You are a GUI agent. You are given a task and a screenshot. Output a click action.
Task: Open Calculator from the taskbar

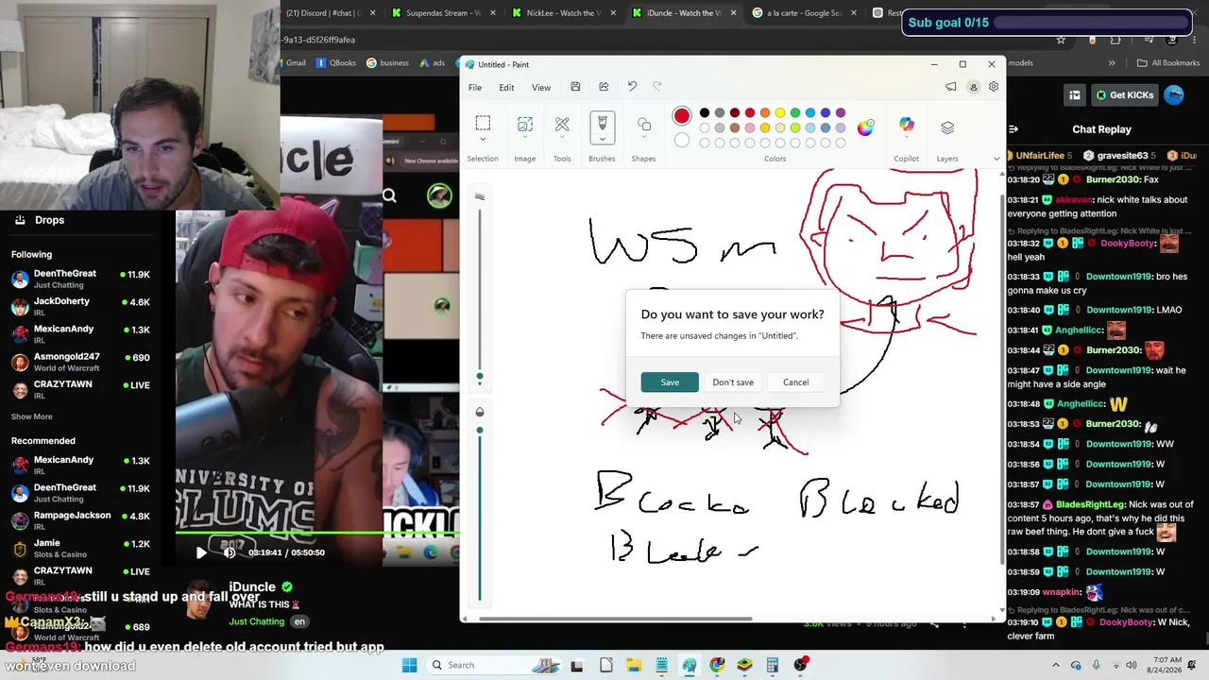click(773, 665)
